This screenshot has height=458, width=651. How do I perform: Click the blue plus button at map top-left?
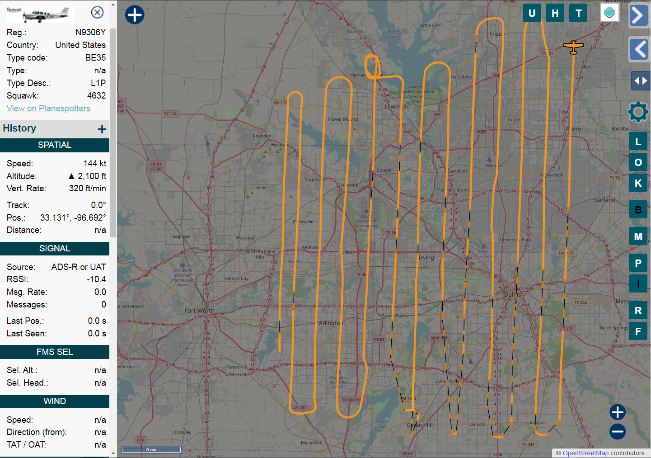pyautogui.click(x=135, y=14)
